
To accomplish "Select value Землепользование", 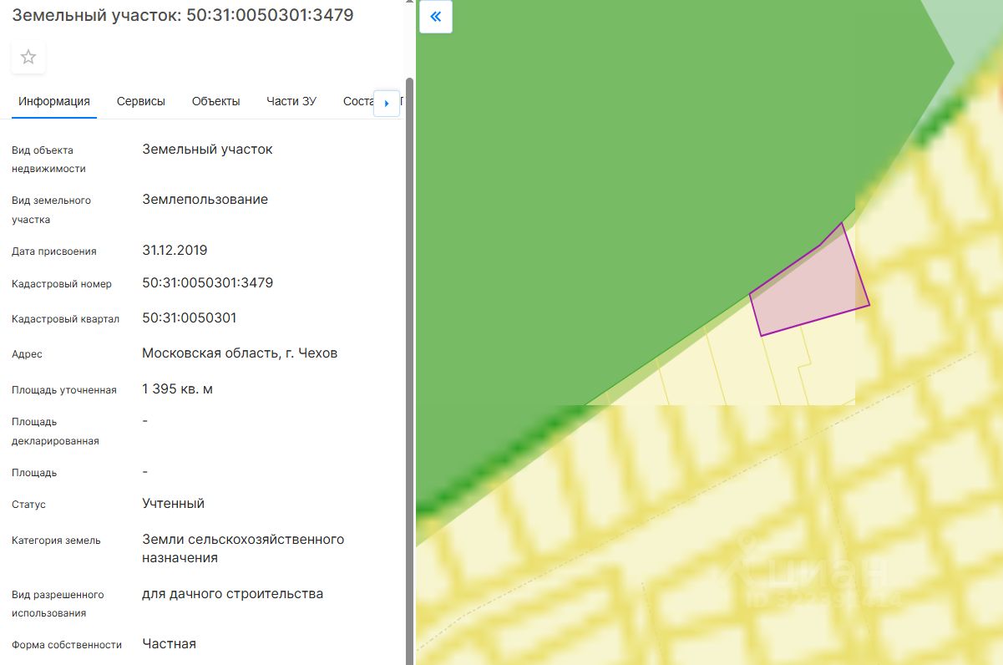I will click(x=205, y=200).
